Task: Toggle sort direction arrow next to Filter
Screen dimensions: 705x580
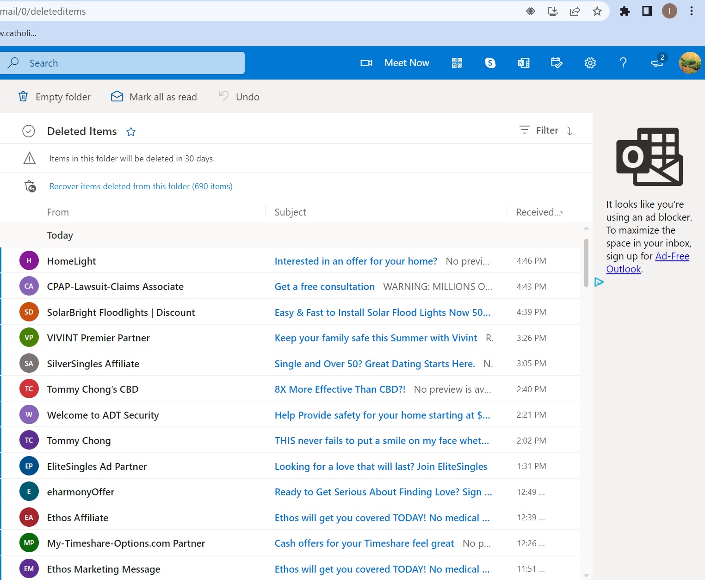Action: click(569, 131)
